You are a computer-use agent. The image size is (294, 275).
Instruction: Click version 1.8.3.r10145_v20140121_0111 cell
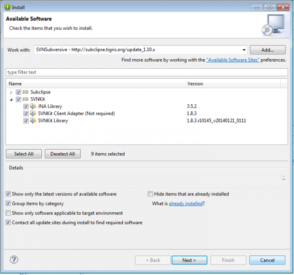point(216,120)
